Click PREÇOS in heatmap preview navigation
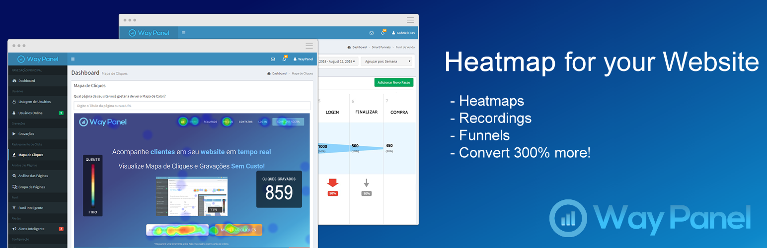Screen dimensions: 767x248 coord(228,122)
